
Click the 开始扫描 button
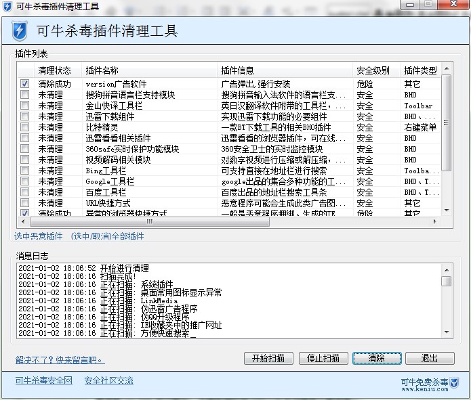coord(268,358)
